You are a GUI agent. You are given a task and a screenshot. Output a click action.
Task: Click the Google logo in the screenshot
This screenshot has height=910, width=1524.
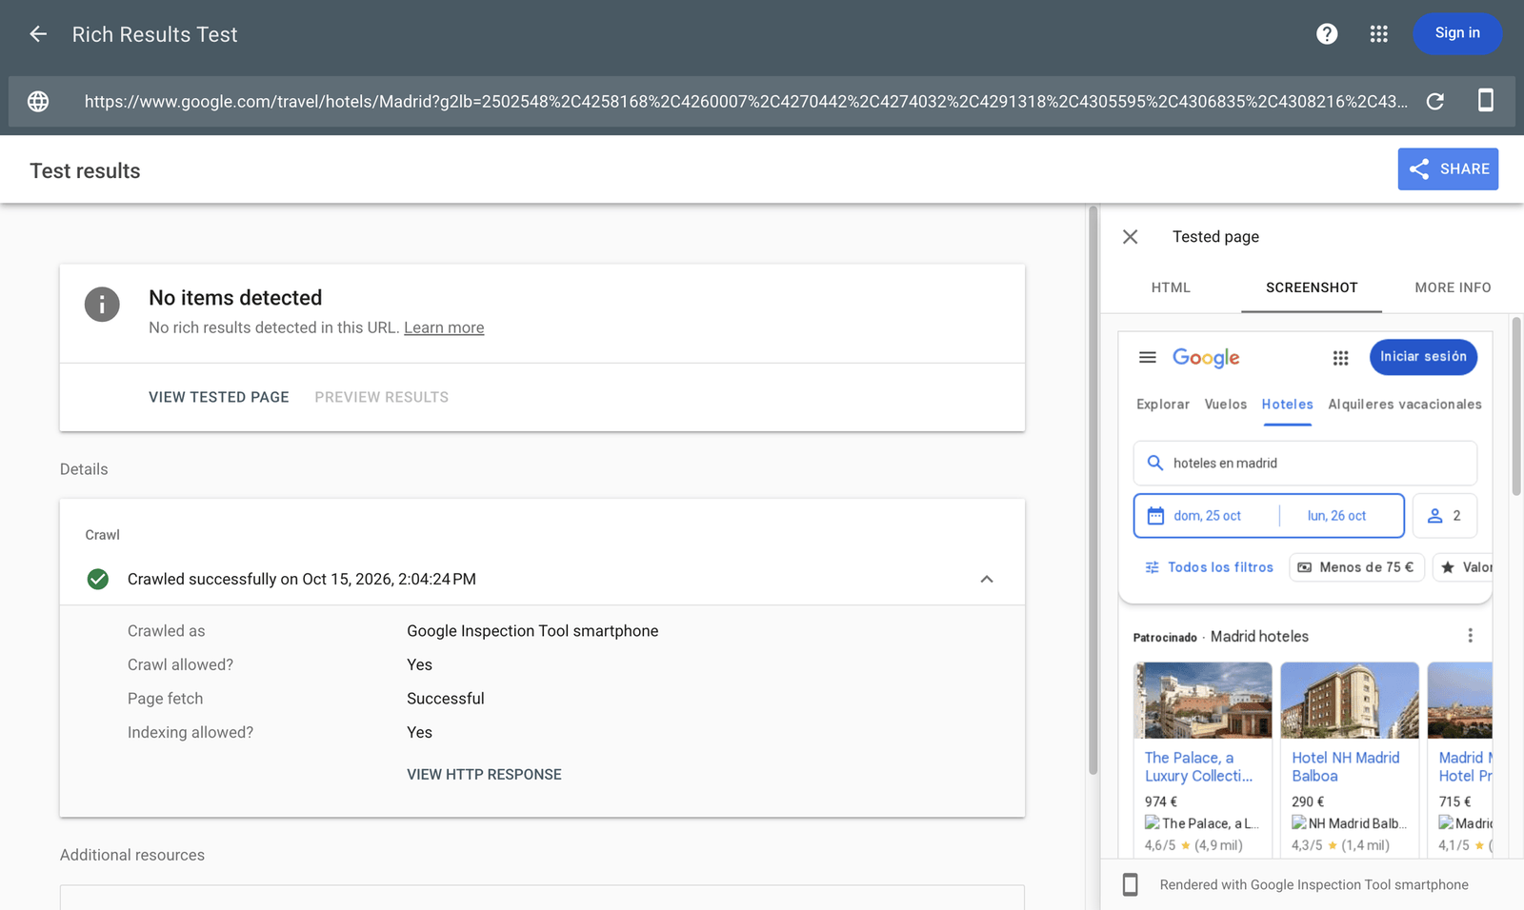[x=1206, y=358]
